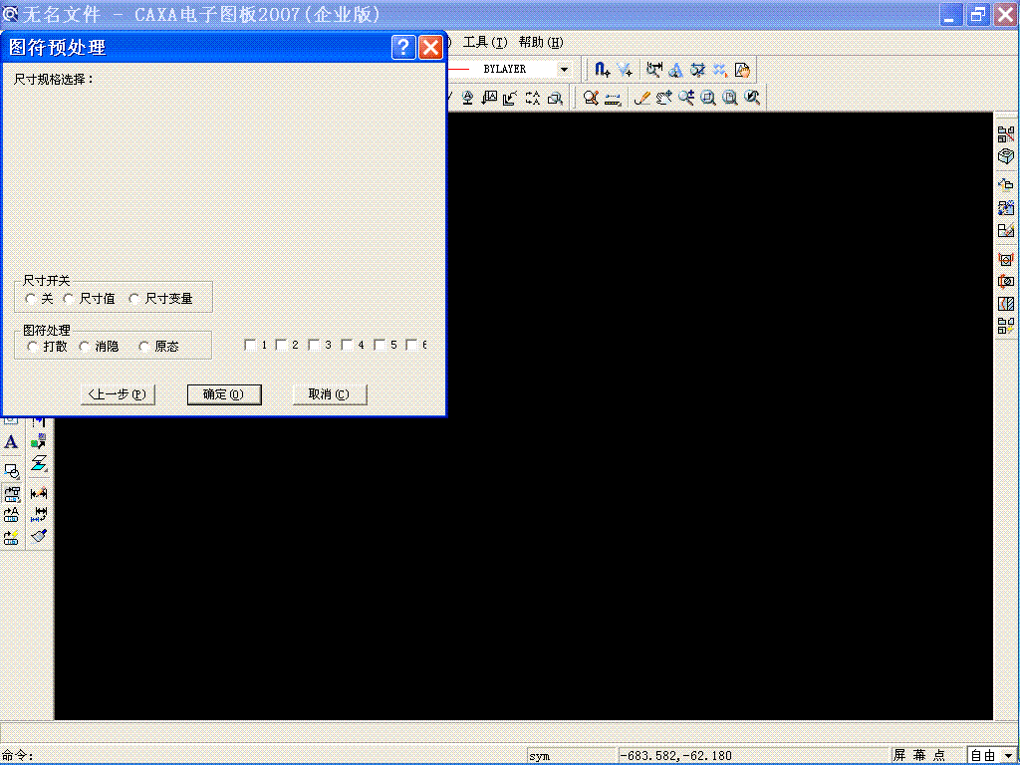Open the 工具(T) menu

click(485, 42)
